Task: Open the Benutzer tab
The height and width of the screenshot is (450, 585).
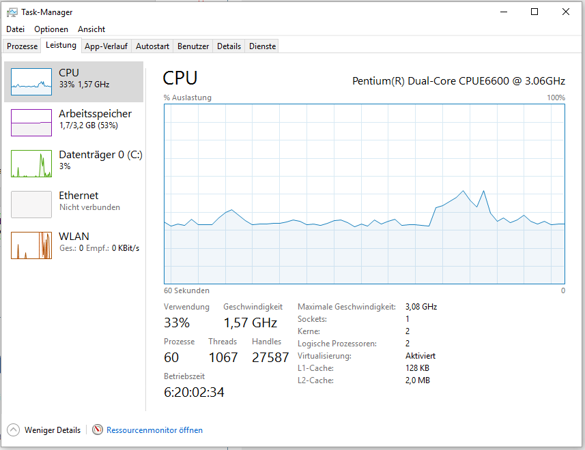Action: [x=193, y=46]
